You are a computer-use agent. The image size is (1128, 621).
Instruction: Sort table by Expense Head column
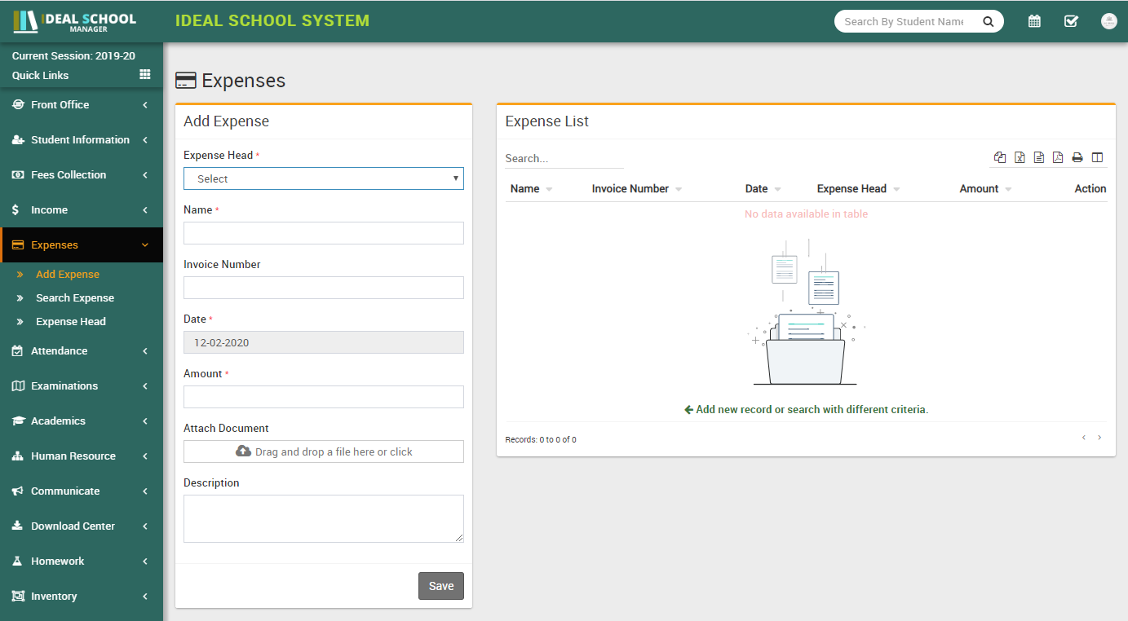[859, 189]
